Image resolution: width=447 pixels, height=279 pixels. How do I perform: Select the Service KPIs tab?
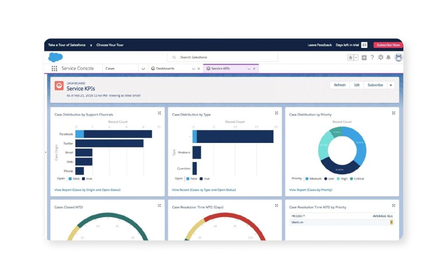220,68
